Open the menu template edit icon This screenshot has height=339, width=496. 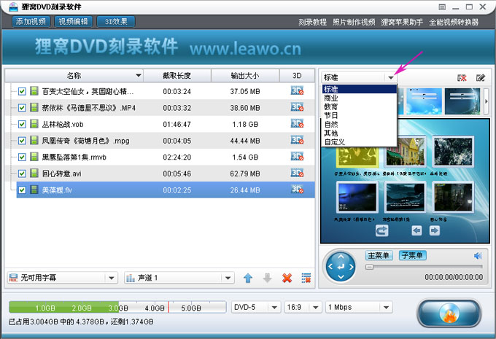click(481, 77)
